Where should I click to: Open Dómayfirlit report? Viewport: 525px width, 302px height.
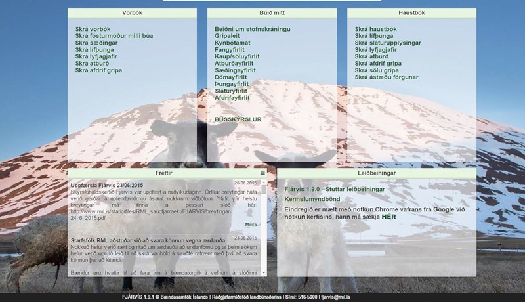point(231,77)
